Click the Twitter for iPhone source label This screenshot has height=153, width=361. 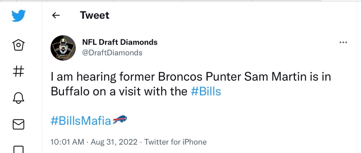175,142
